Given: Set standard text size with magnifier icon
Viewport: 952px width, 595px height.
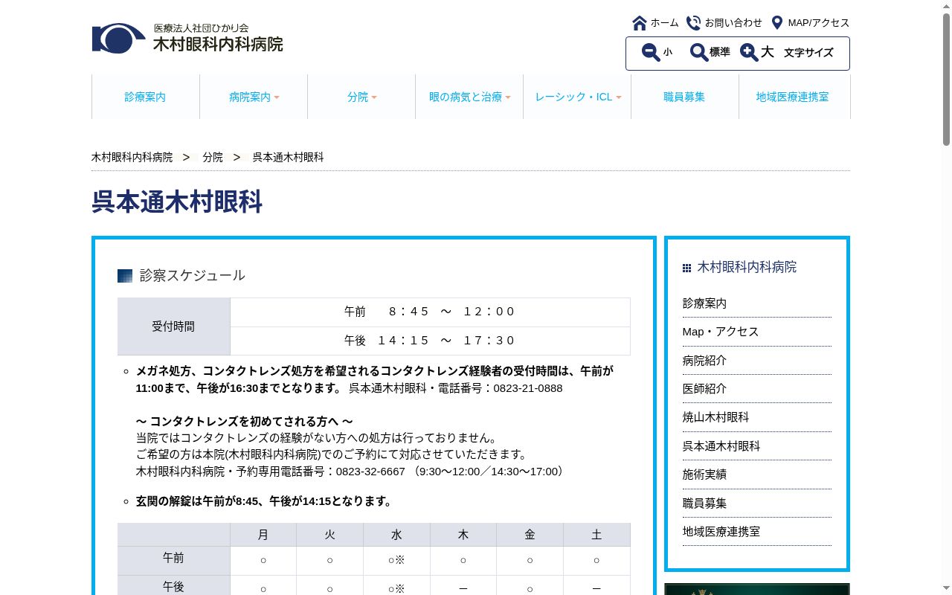Looking at the screenshot, I should [x=699, y=53].
